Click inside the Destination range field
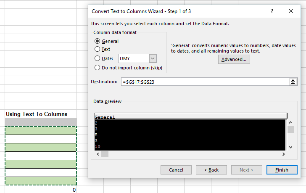Screen dimensions: 306x193 pyautogui.click(x=204, y=82)
